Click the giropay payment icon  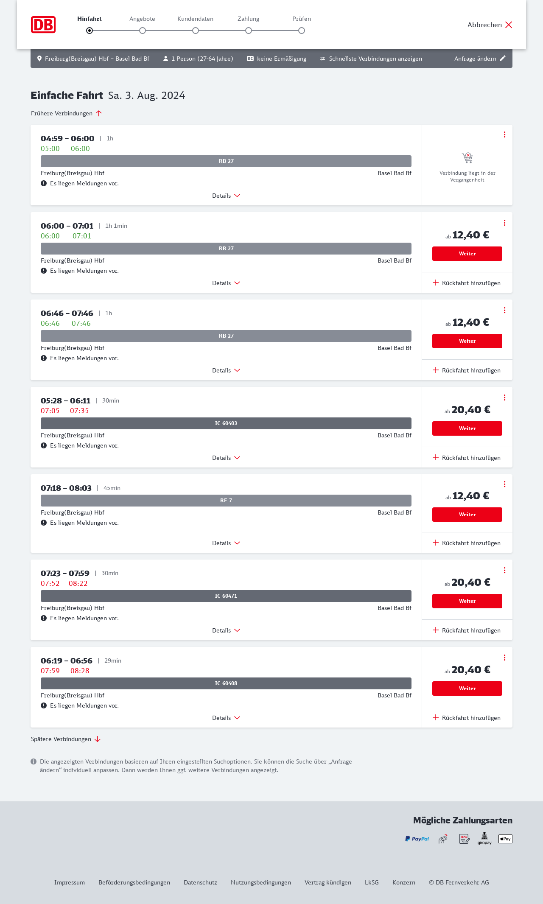point(484,838)
